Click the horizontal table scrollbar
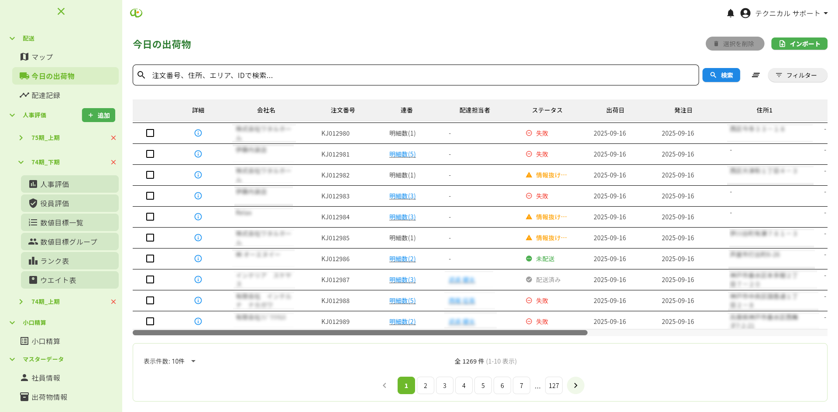Image resolution: width=838 pixels, height=412 pixels. point(360,333)
